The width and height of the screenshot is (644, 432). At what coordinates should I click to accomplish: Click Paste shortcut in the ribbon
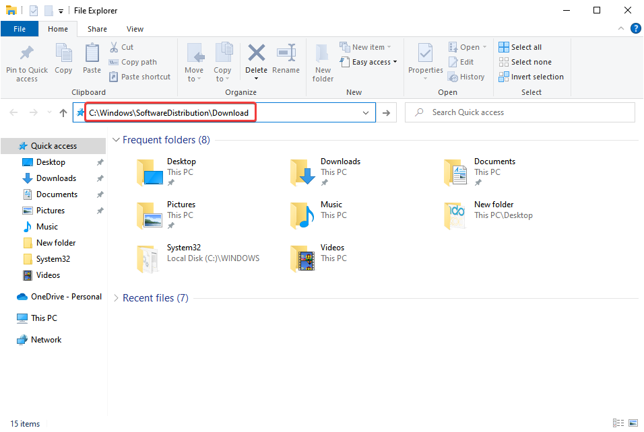point(139,77)
